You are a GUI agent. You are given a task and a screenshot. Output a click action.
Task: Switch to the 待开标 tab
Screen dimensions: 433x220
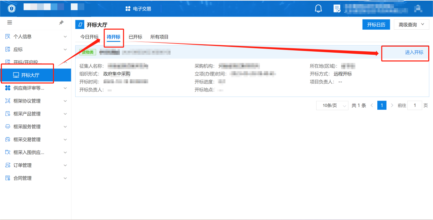tap(114, 37)
